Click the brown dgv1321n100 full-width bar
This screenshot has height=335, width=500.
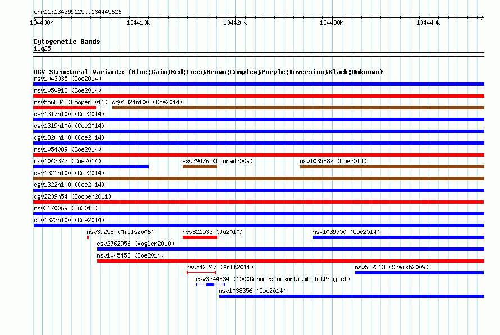[258, 178]
